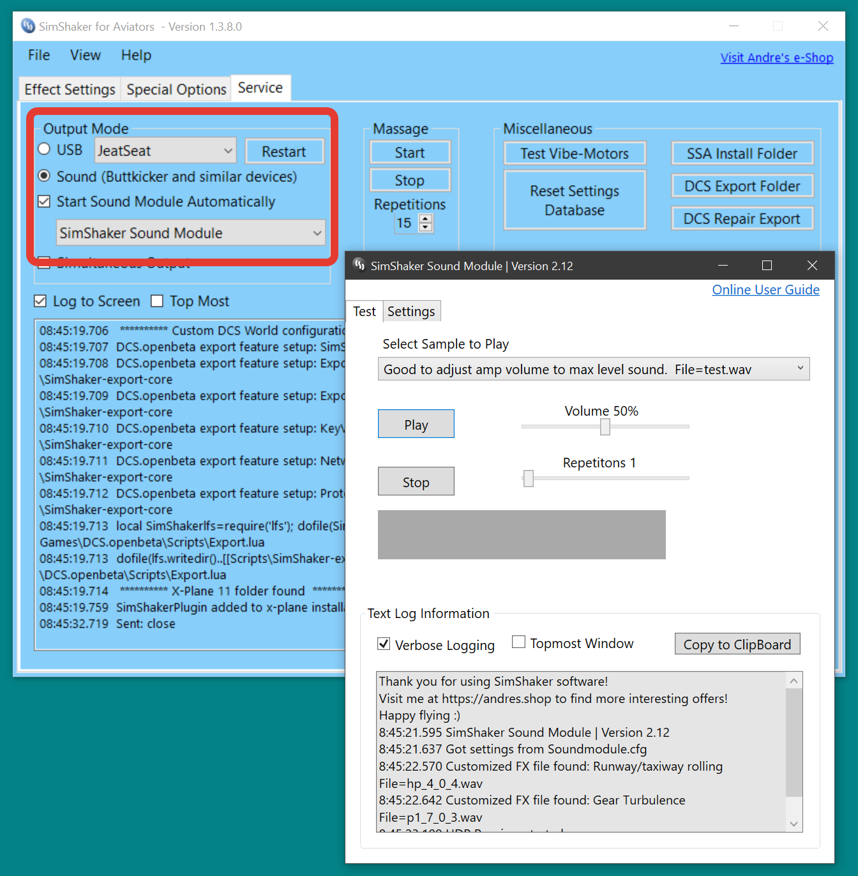Enable Top Most checkbox in main window

tap(157, 301)
